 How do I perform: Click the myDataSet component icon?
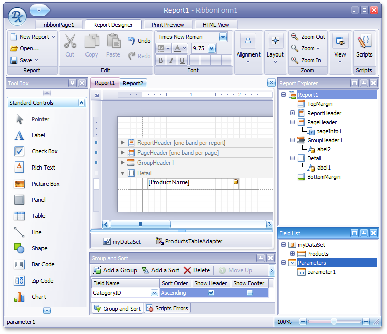(x=107, y=242)
